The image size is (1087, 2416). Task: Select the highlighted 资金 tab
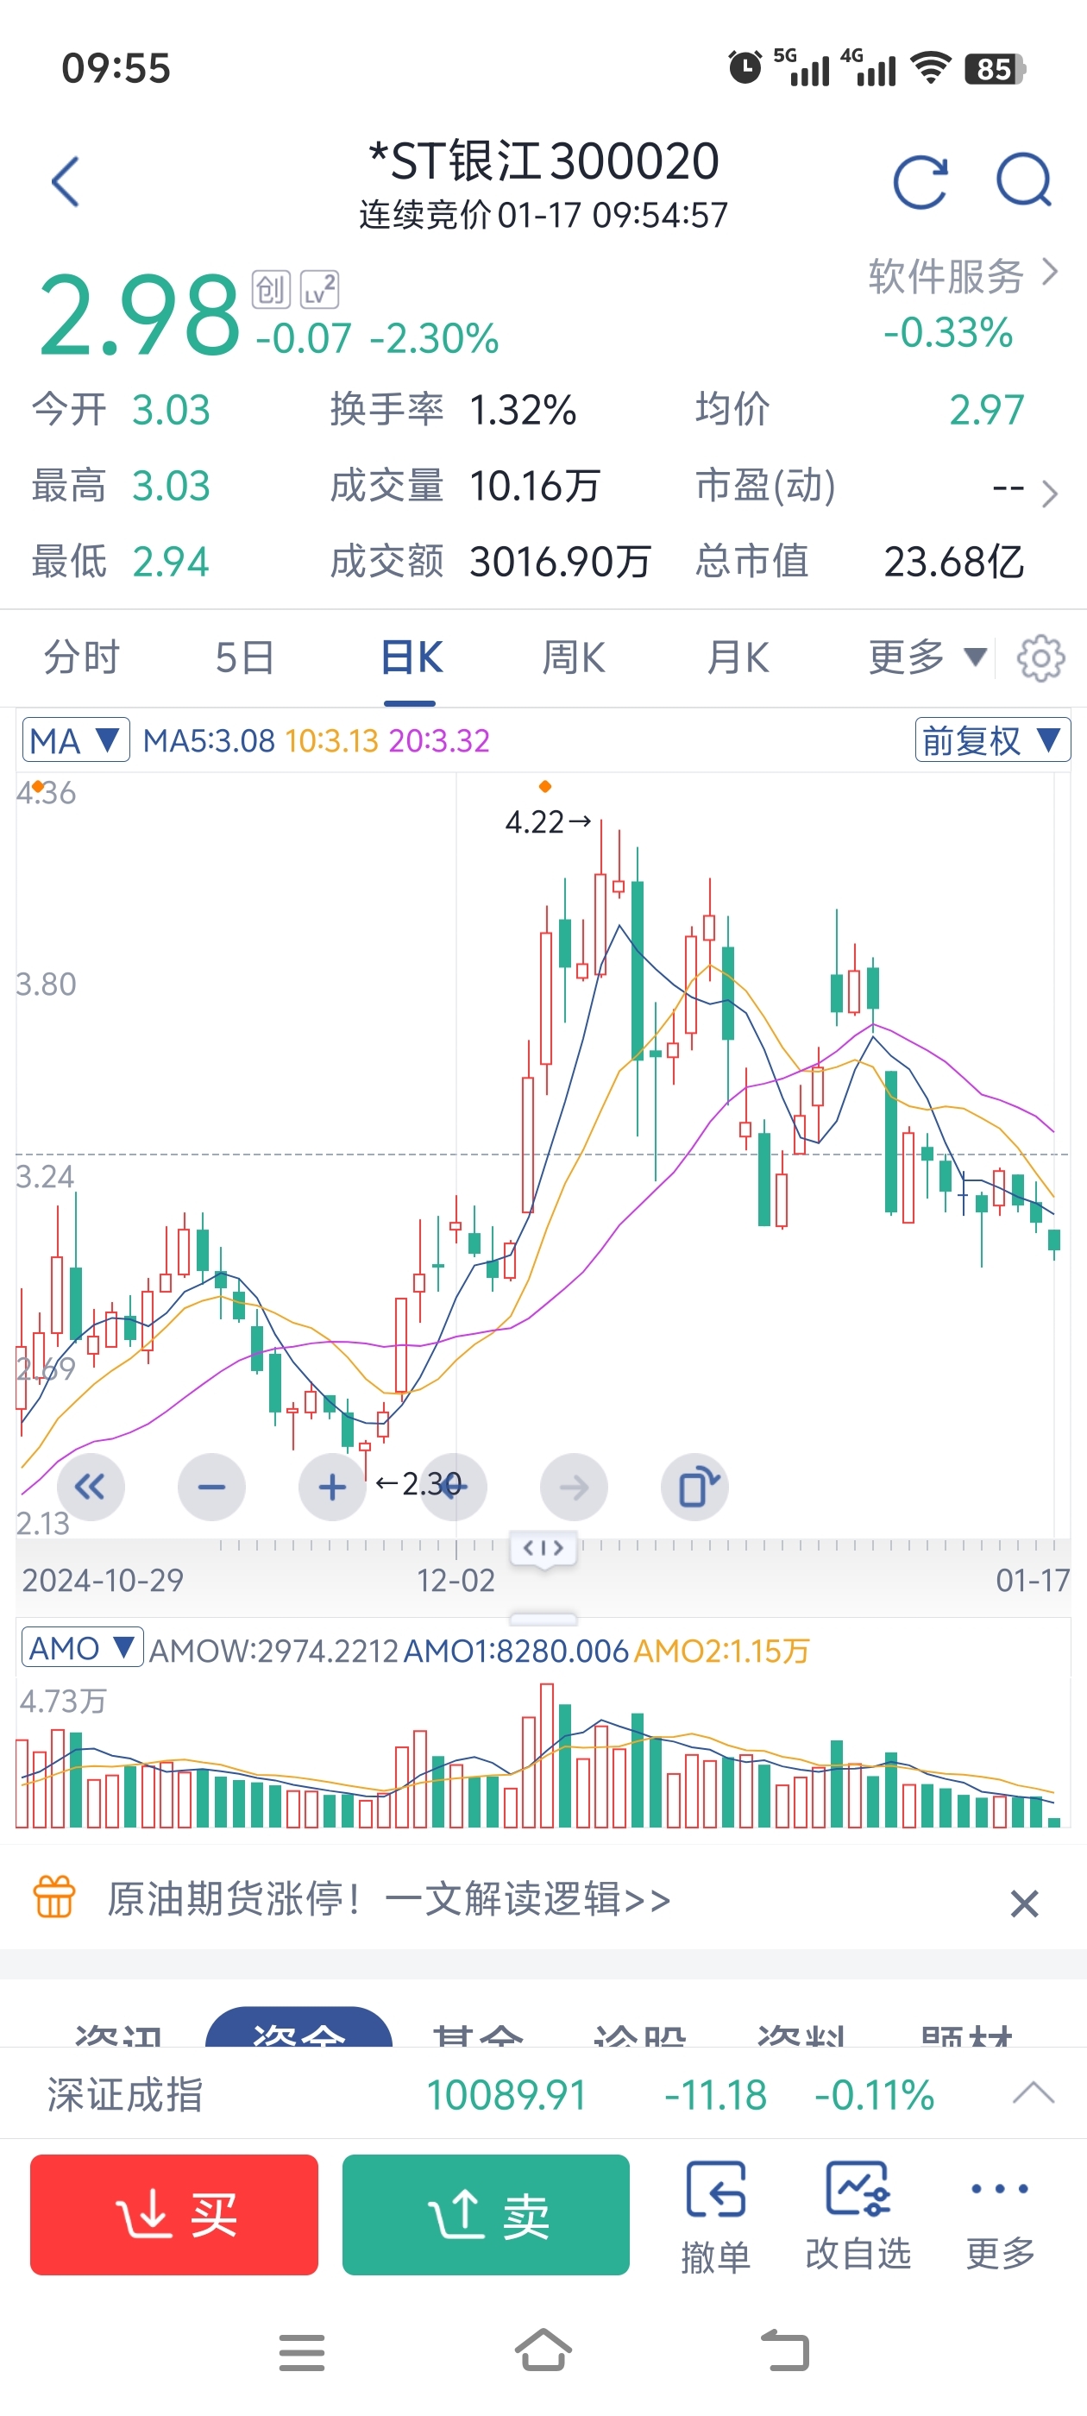point(298,2028)
